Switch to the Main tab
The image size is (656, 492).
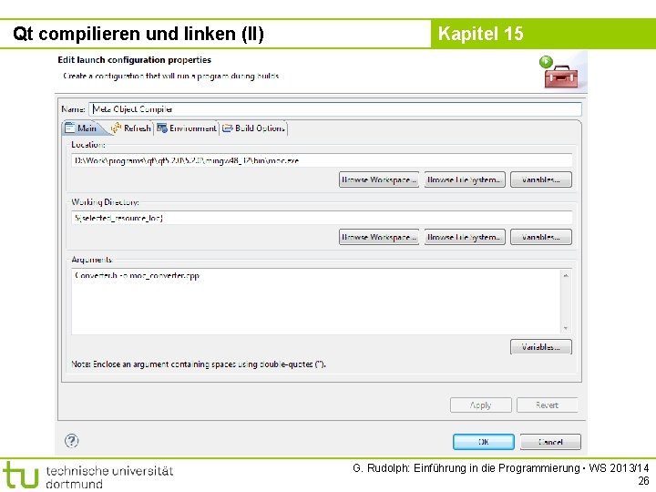[82, 128]
